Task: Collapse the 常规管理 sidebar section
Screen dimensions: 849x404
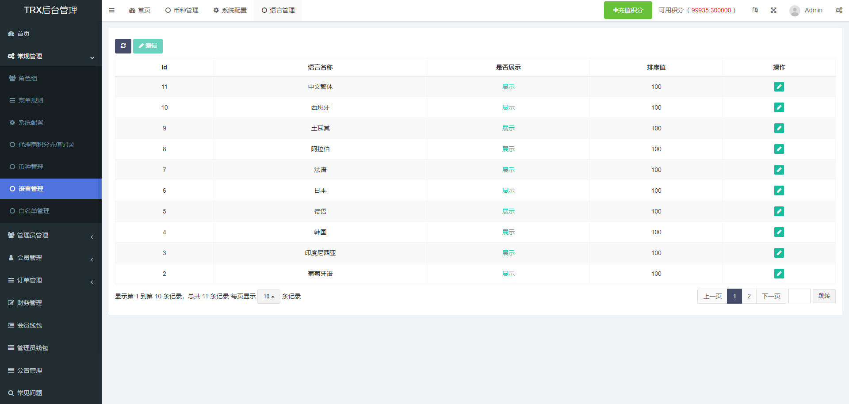Action: pyautogui.click(x=51, y=56)
